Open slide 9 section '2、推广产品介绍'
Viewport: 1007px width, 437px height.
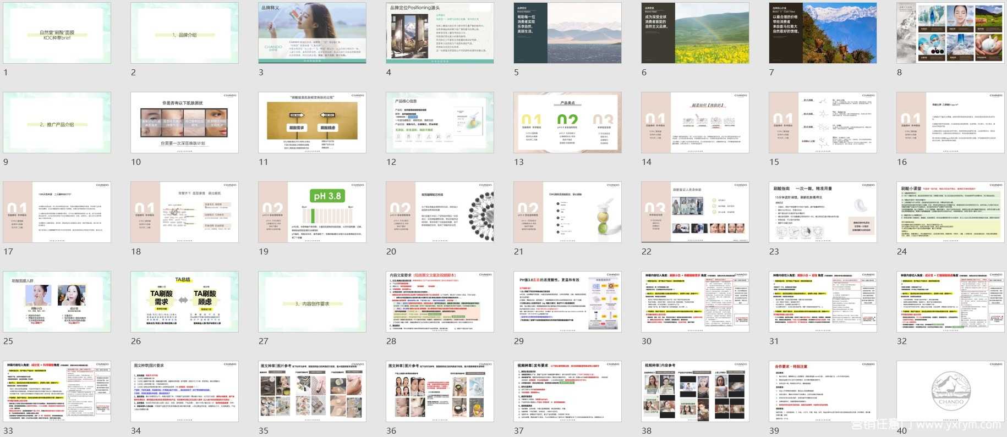pyautogui.click(x=57, y=123)
